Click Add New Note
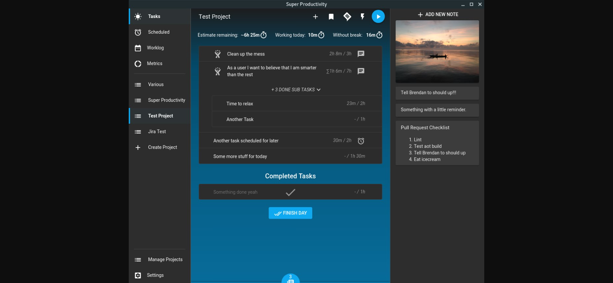The height and width of the screenshot is (283, 613). pos(438,15)
